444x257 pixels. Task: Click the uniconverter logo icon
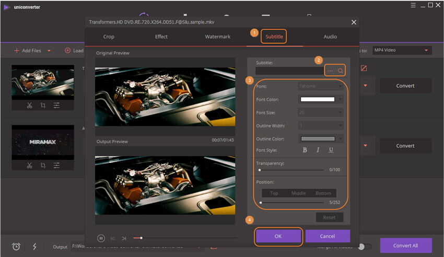click(6, 7)
